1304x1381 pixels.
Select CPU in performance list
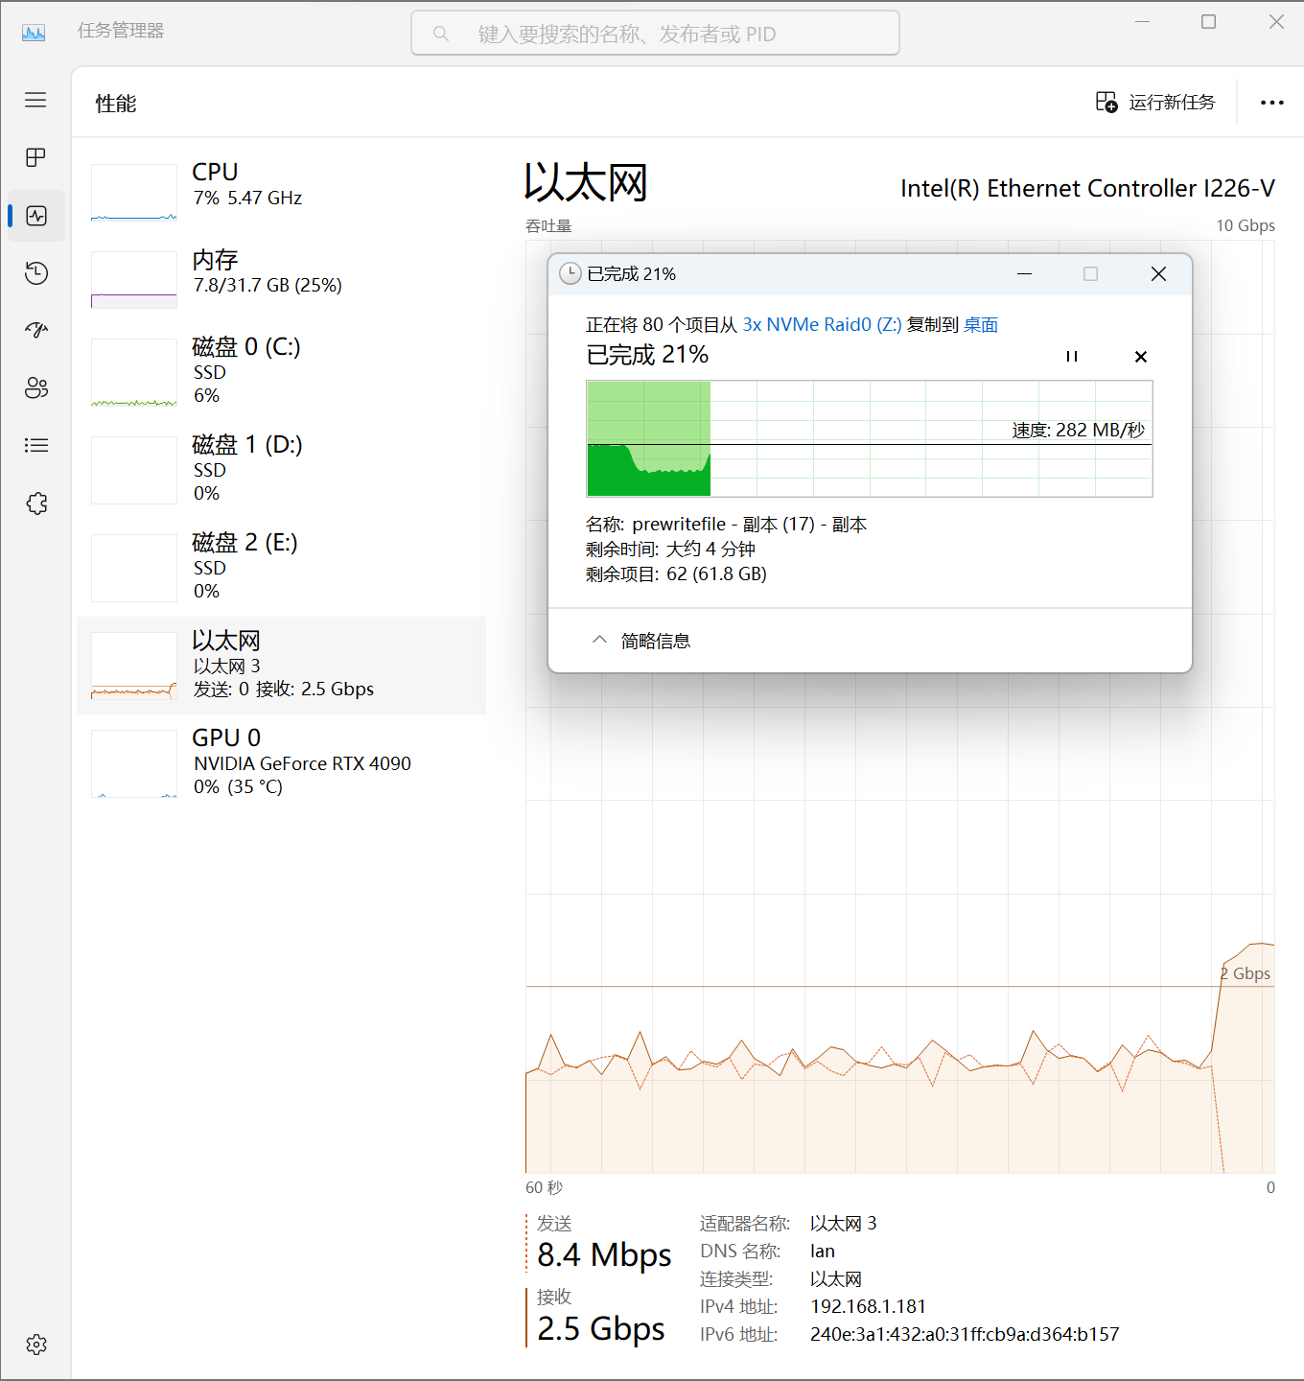(281, 192)
